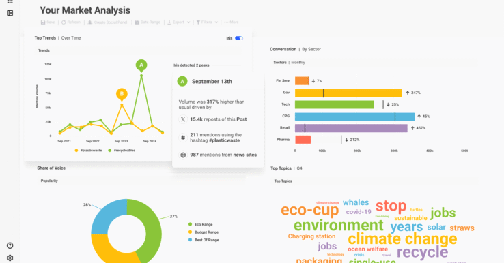Viewport: 504px width, 263px height.
Task: Select the By Sector label
Action: pyautogui.click(x=311, y=49)
